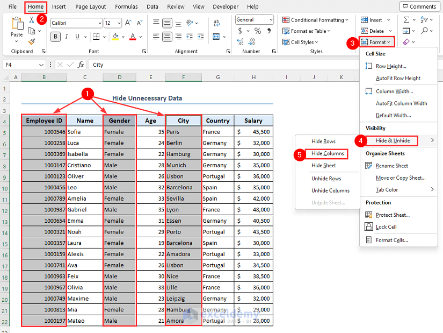The image size is (443, 333).
Task: Choose Protect Sheet in Format menu
Action: (x=393, y=215)
